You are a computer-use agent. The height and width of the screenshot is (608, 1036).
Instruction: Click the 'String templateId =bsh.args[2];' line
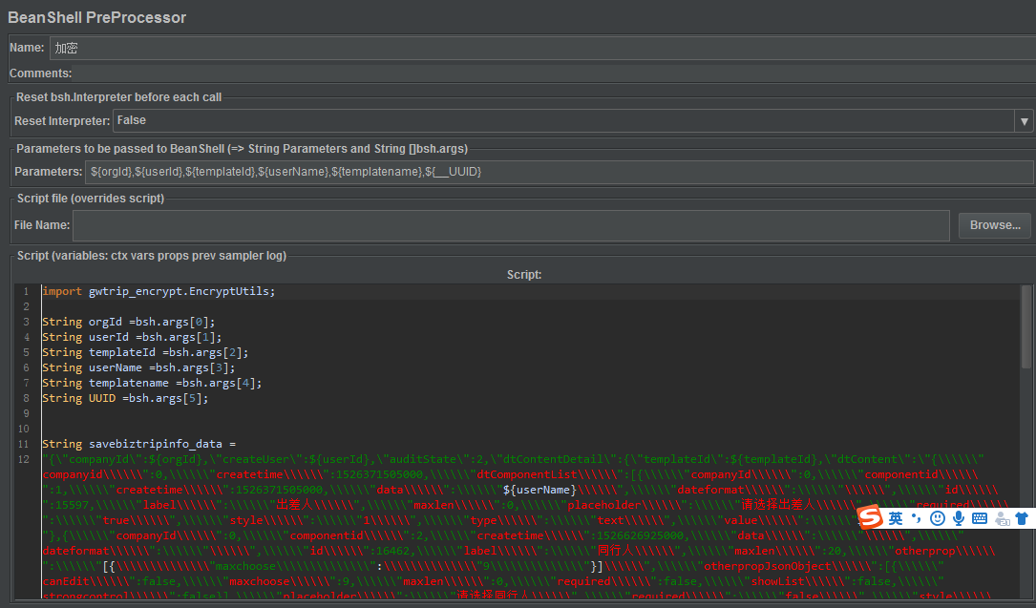click(145, 352)
